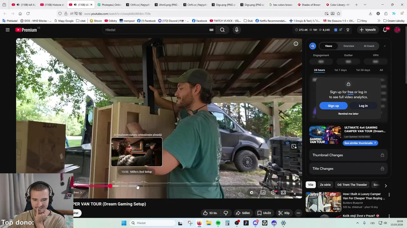Show more filter chips with arrow

(x=386, y=186)
